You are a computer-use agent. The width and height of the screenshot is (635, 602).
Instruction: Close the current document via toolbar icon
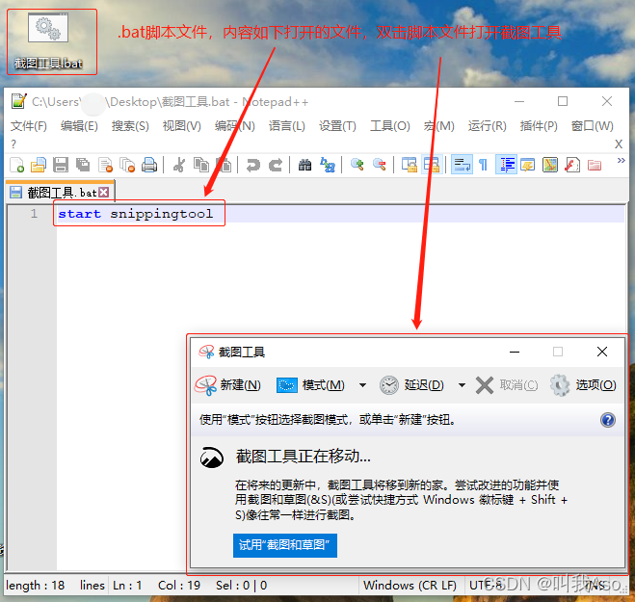tap(105, 165)
